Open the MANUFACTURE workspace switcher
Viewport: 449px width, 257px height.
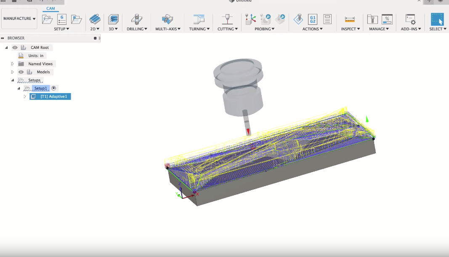19,18
